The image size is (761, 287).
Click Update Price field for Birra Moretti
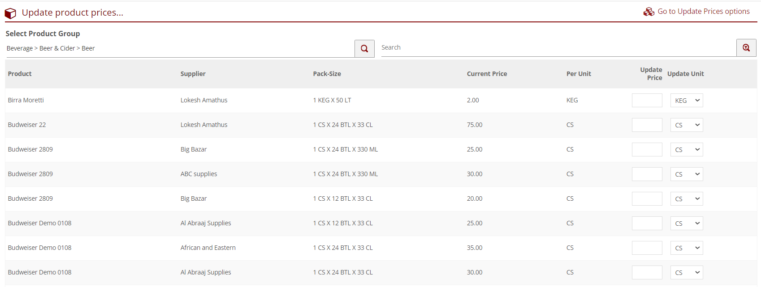(x=647, y=101)
